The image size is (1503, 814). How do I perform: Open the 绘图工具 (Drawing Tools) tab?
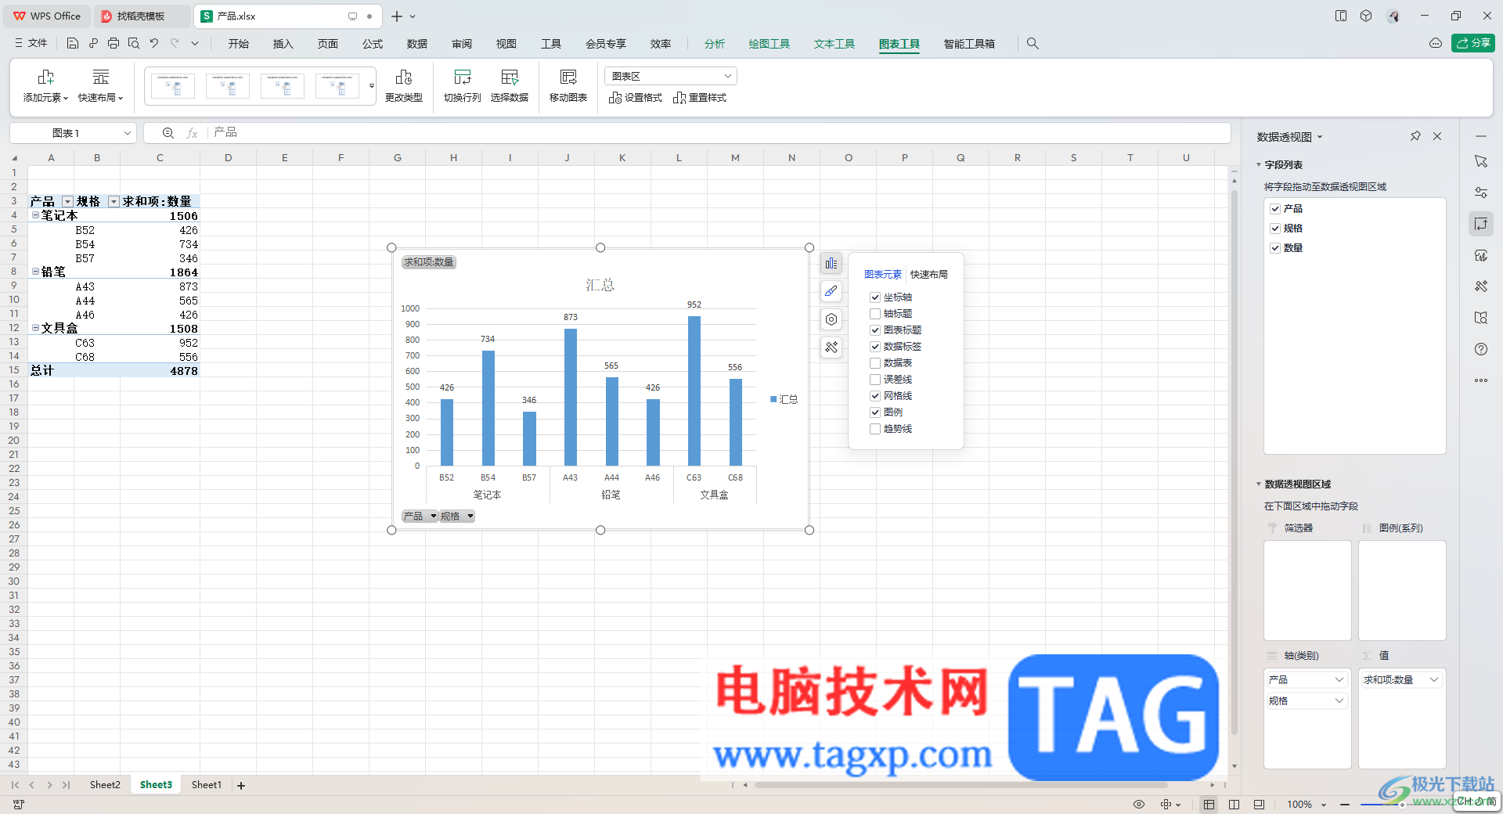tap(770, 44)
